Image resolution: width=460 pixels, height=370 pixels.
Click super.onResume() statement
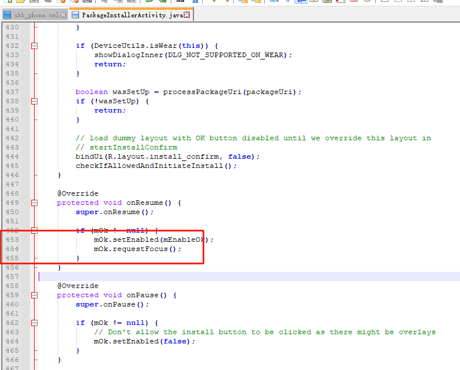click(x=114, y=212)
